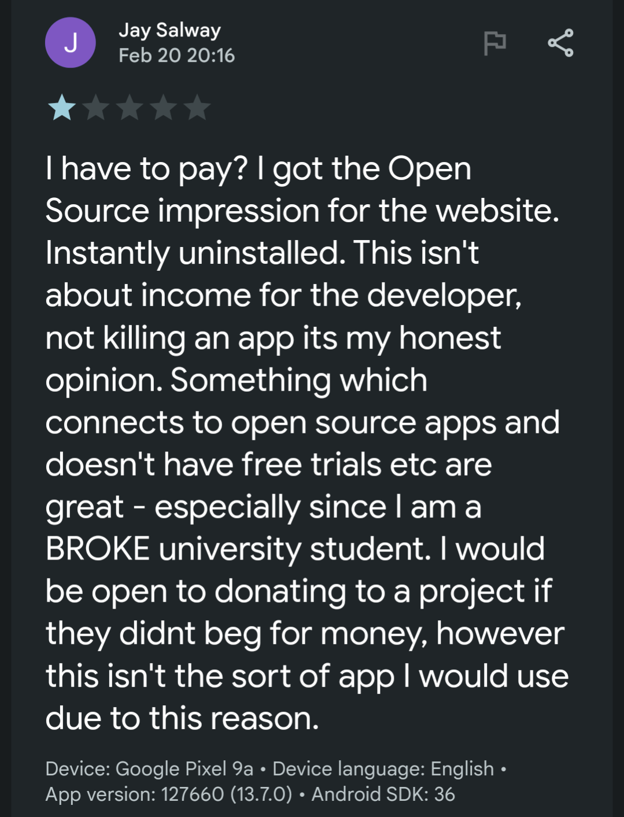Image resolution: width=624 pixels, height=817 pixels.
Task: Click the fourth rating star
Action: [164, 108]
